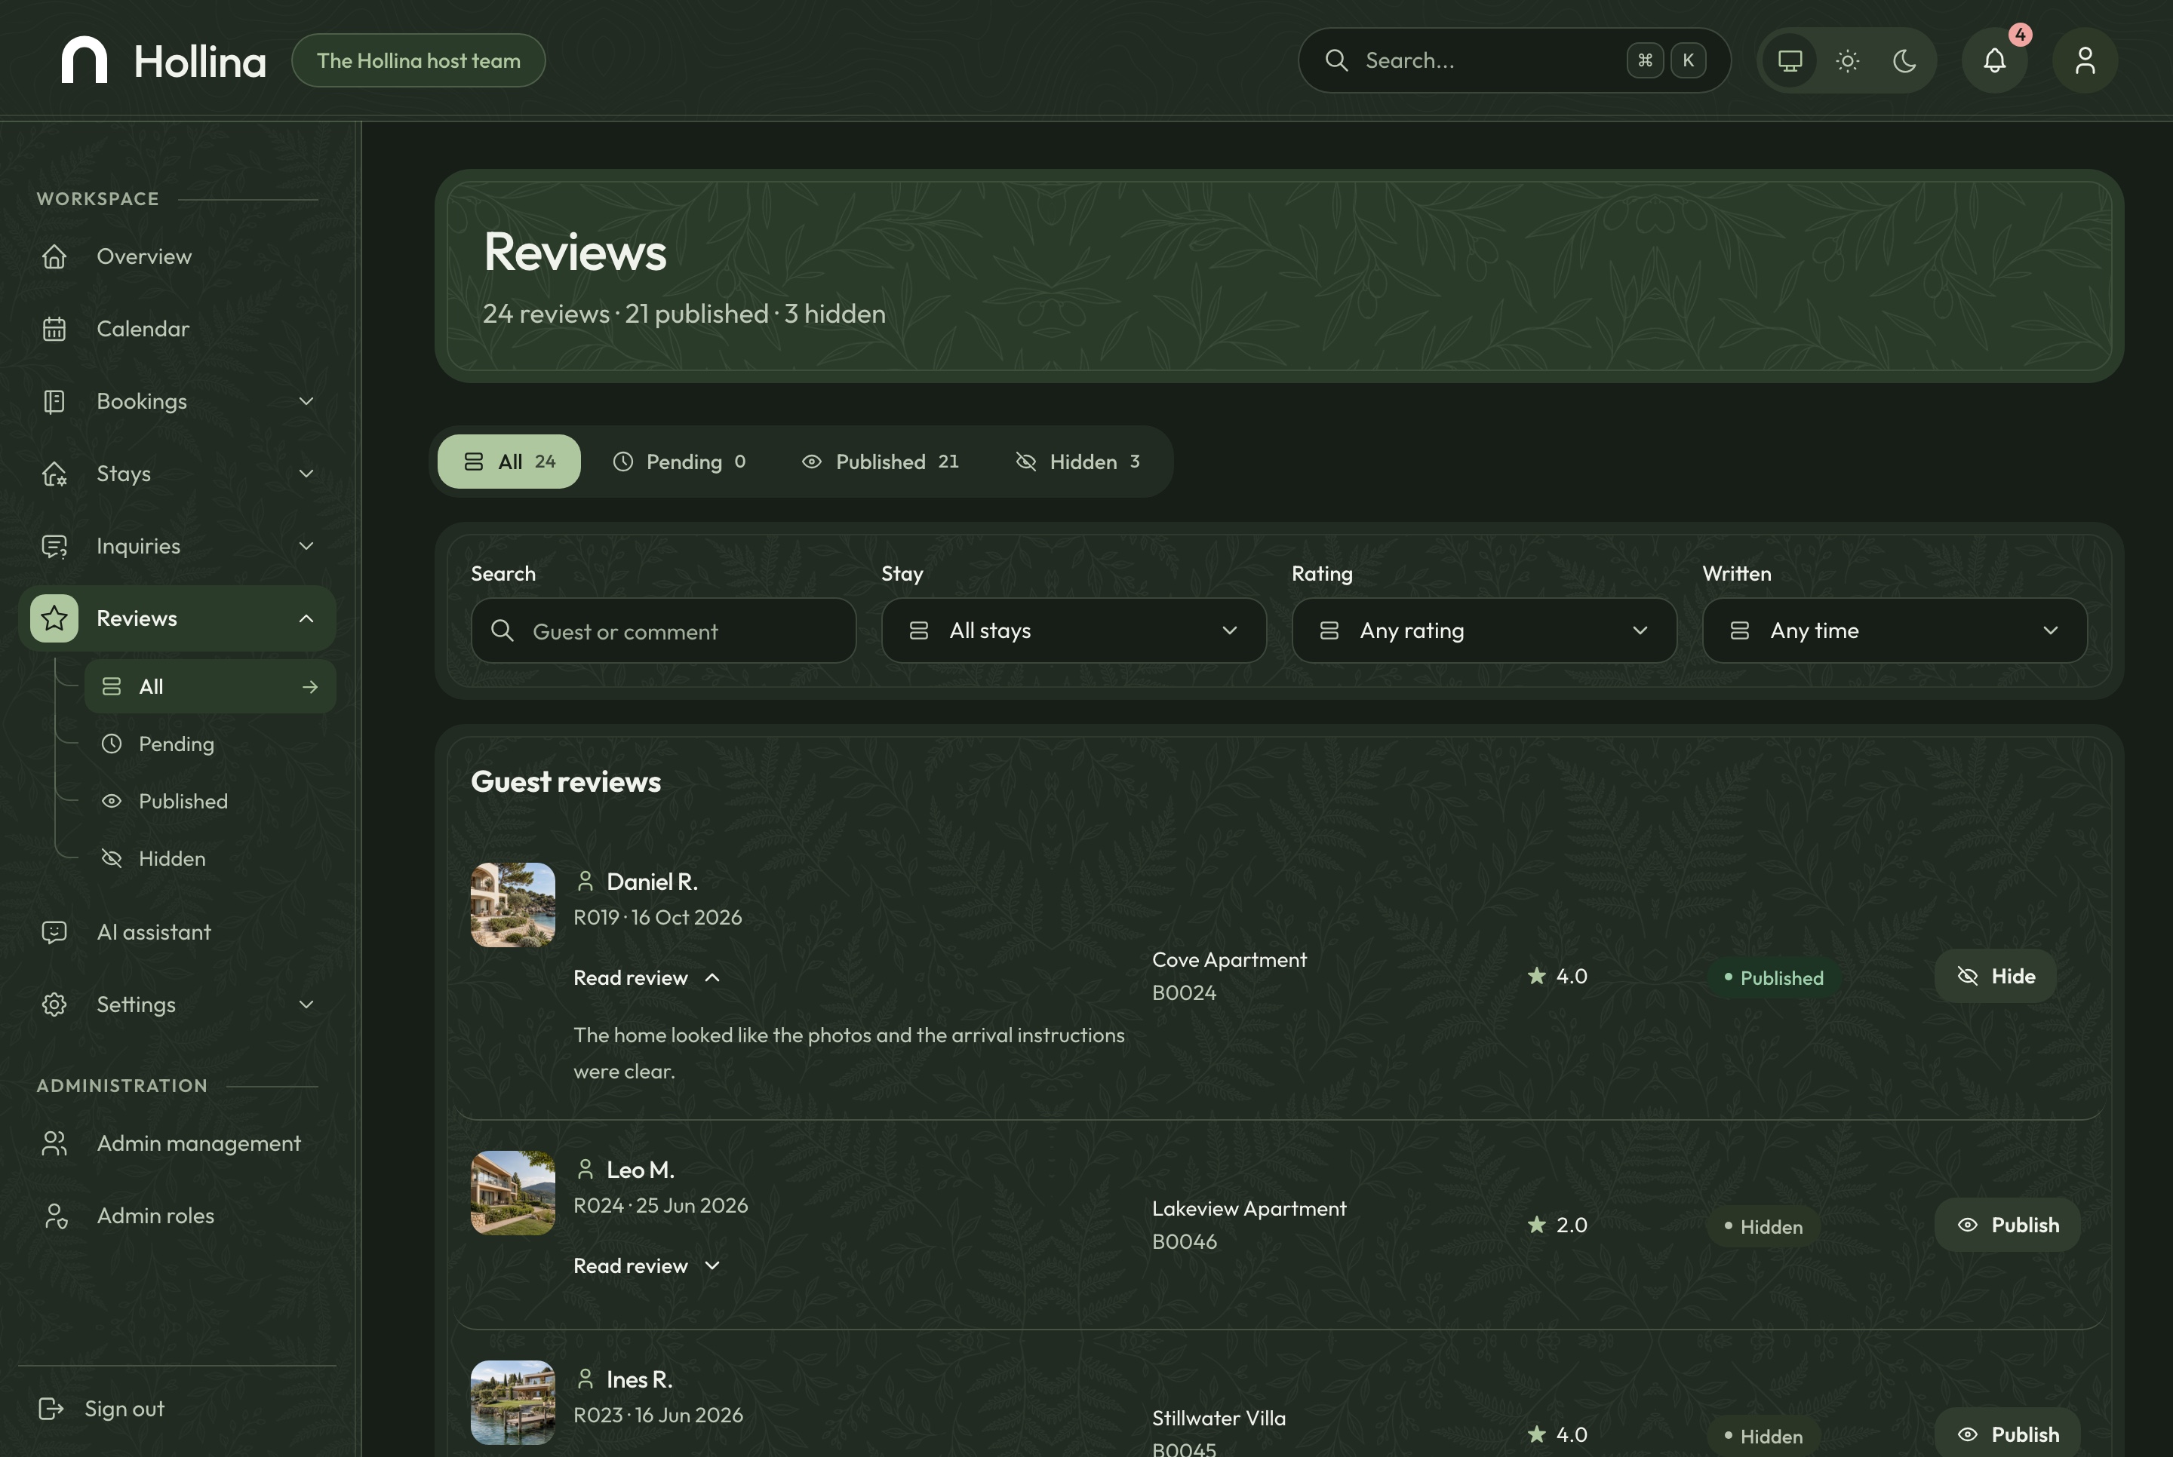Switch to the Hidden 3 tab
2173x1457 pixels.
click(x=1078, y=462)
